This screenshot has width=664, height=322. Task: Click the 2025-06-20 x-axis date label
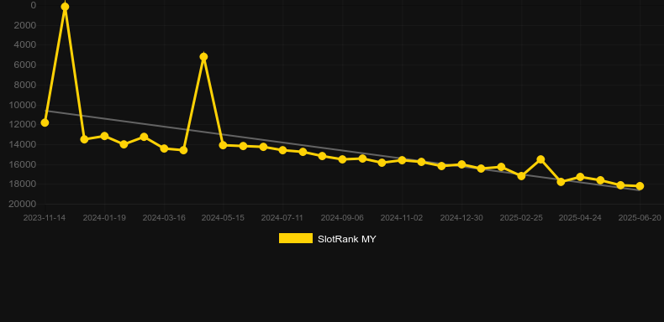tap(640, 218)
